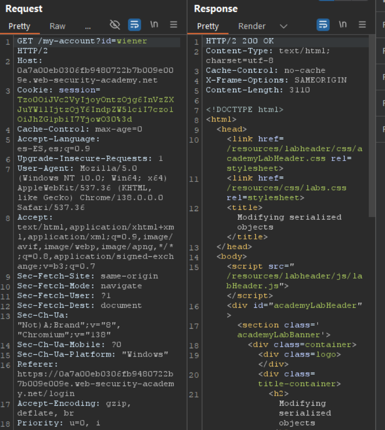Expand the Response view chevron dropdown
385x430 pixels.
click(x=284, y=26)
